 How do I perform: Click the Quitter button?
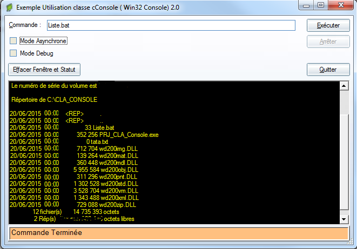click(x=328, y=70)
